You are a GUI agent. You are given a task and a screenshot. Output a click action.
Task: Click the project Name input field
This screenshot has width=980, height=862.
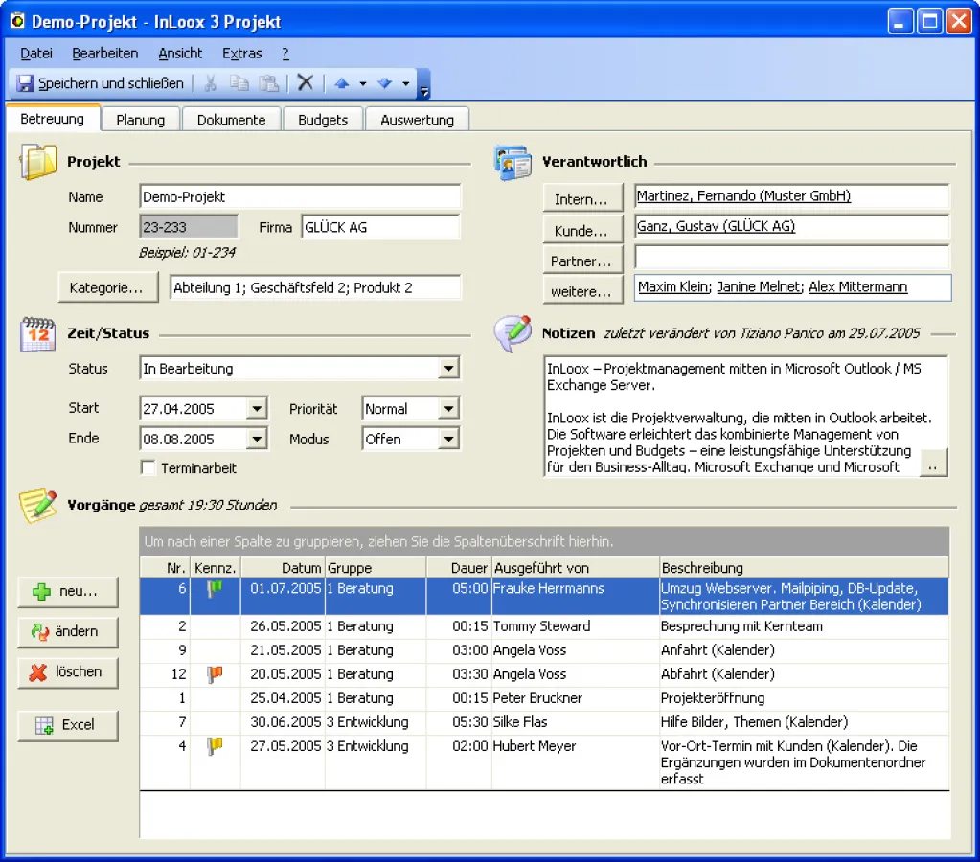coord(299,197)
